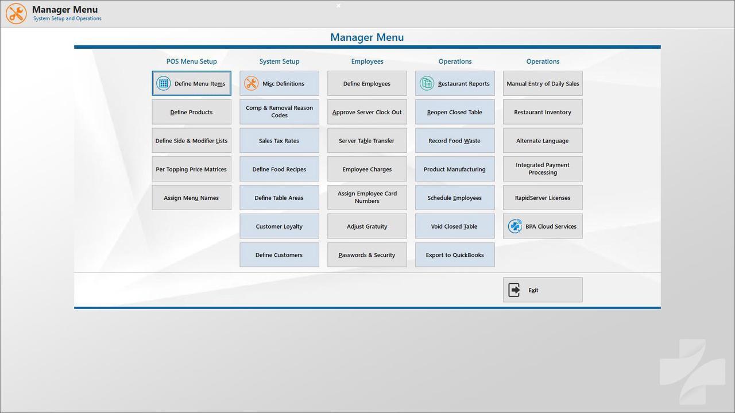This screenshot has width=735, height=413.
Task: Open Adjust Gratuity
Action: pos(367,226)
